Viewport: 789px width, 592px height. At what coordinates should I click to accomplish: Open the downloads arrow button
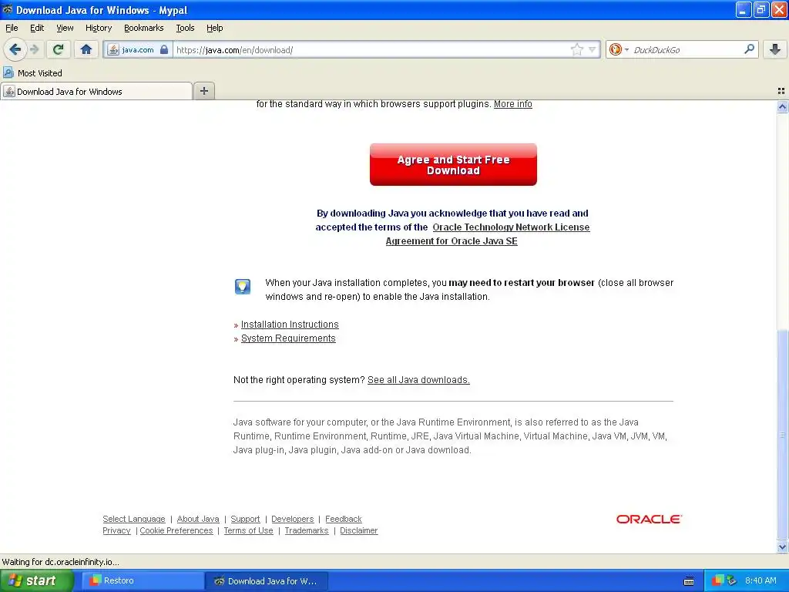click(775, 49)
